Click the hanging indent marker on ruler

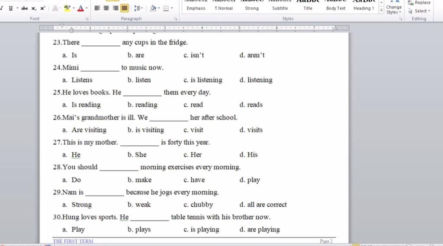click(x=71, y=28)
